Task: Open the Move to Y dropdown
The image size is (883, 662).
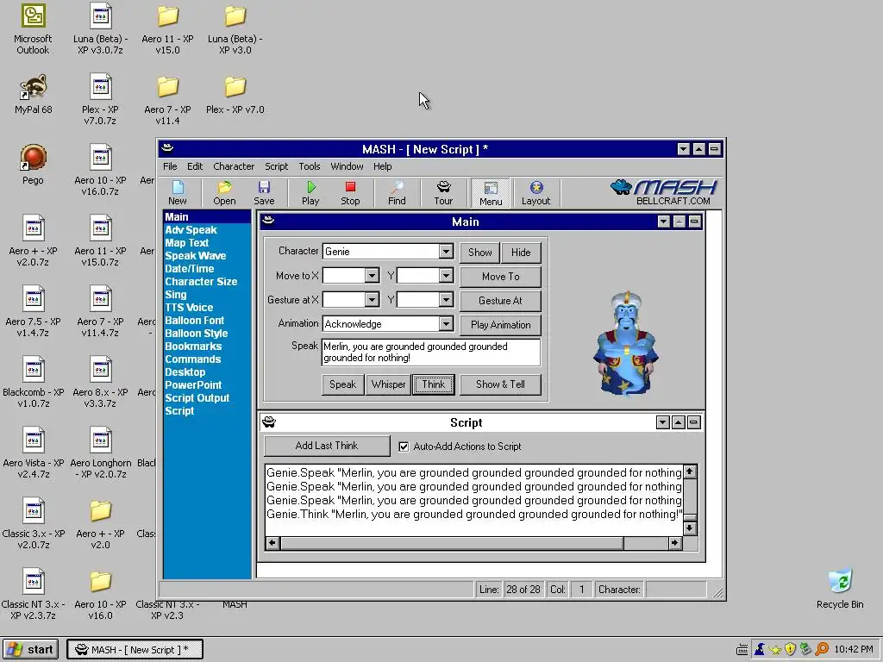Action: pos(446,275)
